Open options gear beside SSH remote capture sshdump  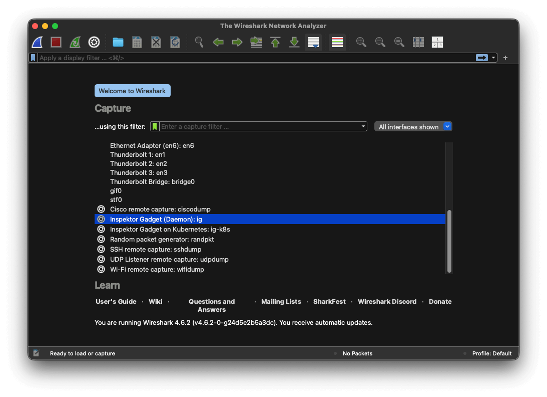tap(101, 249)
